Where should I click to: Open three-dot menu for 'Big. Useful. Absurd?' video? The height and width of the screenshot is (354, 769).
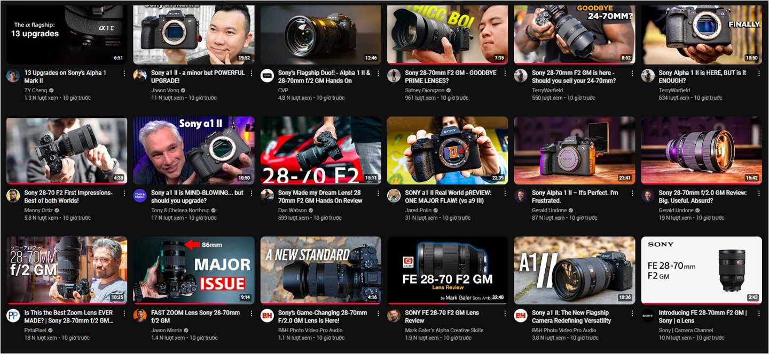pyautogui.click(x=759, y=193)
